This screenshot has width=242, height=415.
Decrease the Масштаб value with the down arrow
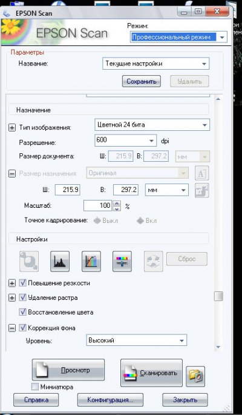tap(117, 208)
